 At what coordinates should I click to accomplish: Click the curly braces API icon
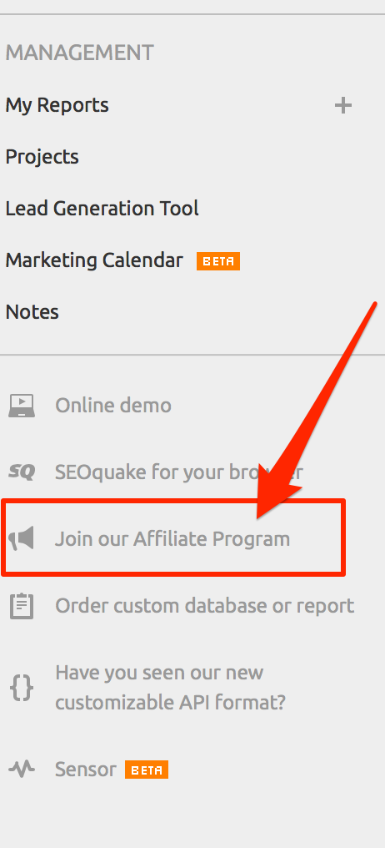[22, 689]
